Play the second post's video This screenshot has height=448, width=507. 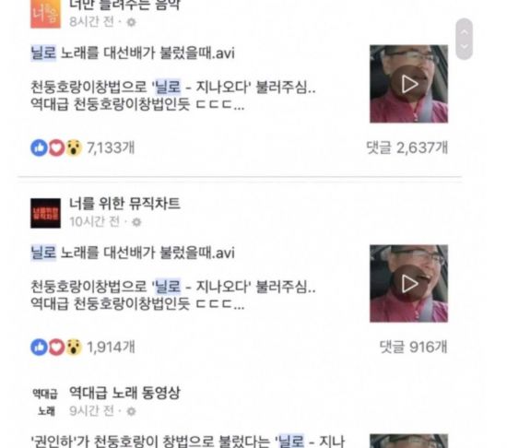click(409, 284)
